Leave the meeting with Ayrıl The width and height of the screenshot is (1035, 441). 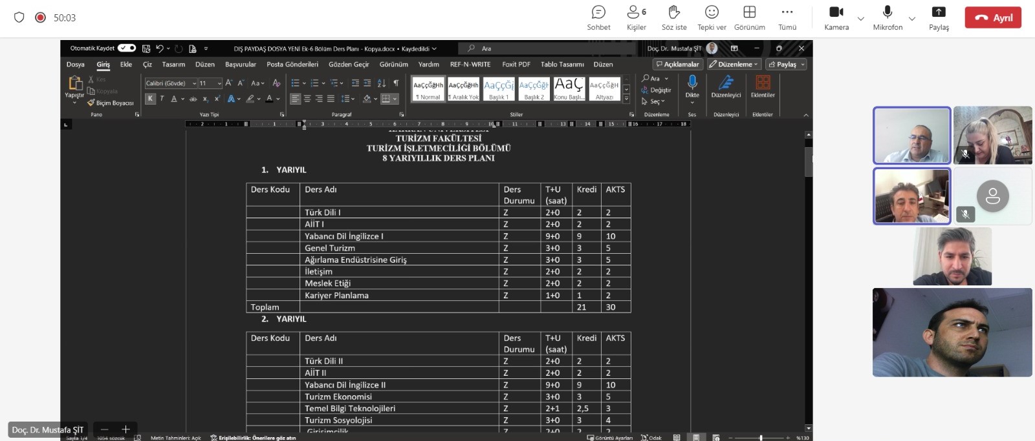pyautogui.click(x=993, y=17)
